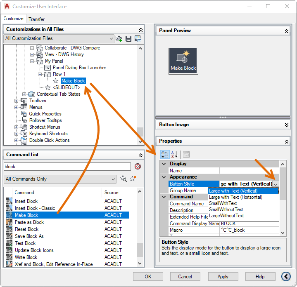
Task: Collapse the Panel Preview pane chevron
Action: 287,31
